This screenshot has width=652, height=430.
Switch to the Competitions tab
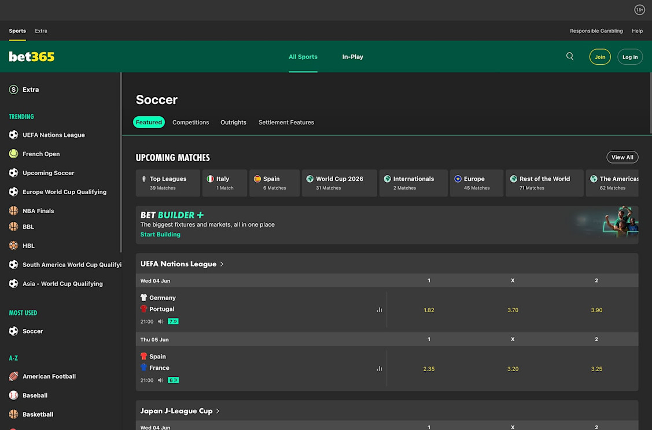coord(190,122)
